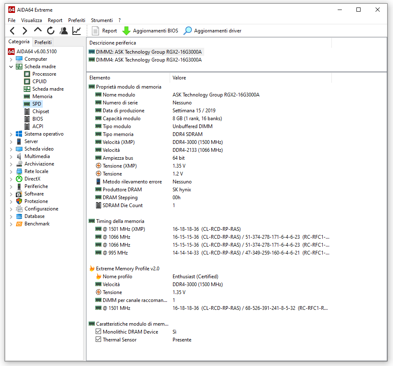Go back with the left arrow icon
393x366 pixels.
click(12, 31)
